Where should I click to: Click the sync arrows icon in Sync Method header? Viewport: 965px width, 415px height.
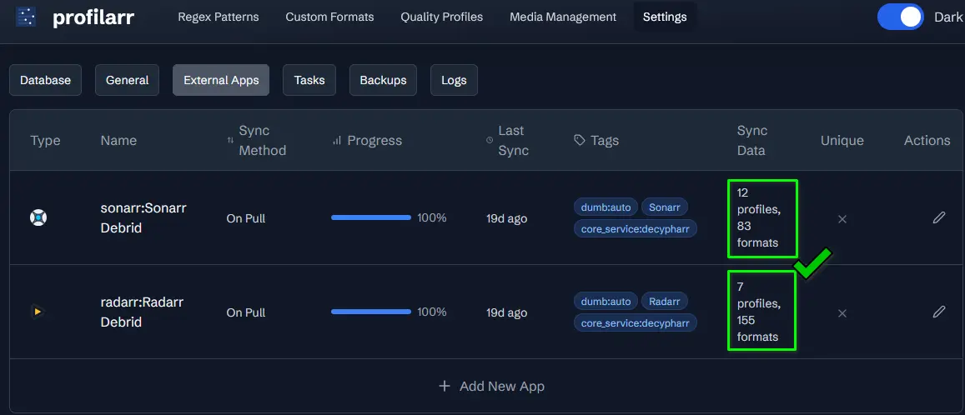[230, 141]
